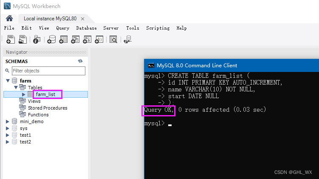Expand the farm_list table node
Image resolution: width=319 pixels, height=179 pixels.
(x=23, y=94)
